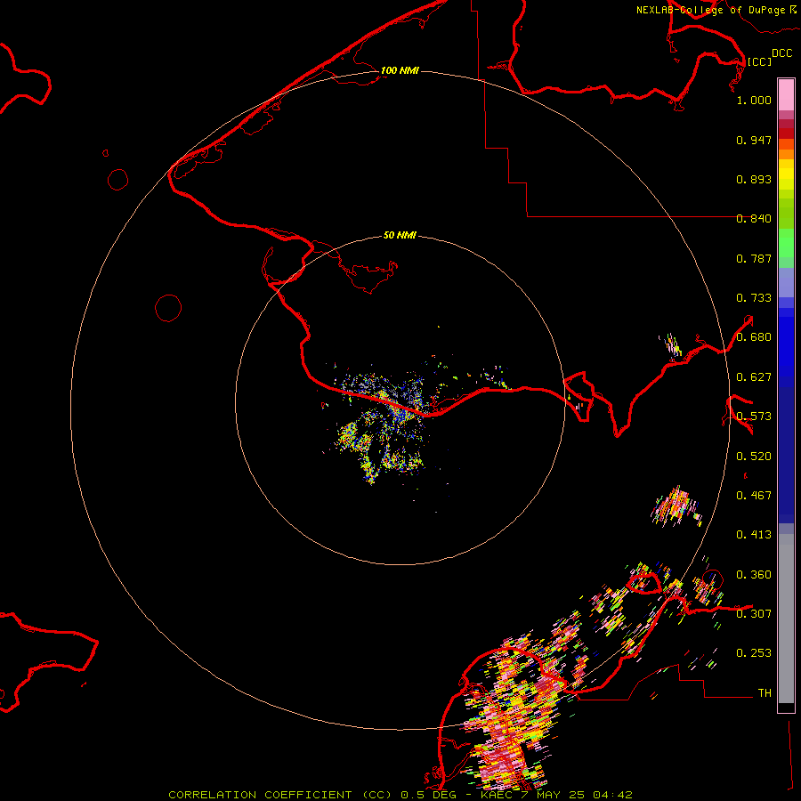Click the TH threshold label
801x801 pixels.
click(x=765, y=693)
